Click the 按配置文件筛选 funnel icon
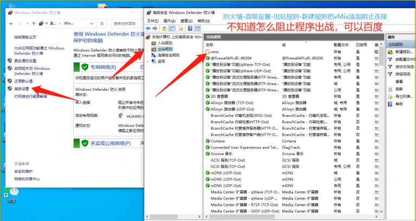The height and width of the screenshot is (221, 416). [390, 59]
